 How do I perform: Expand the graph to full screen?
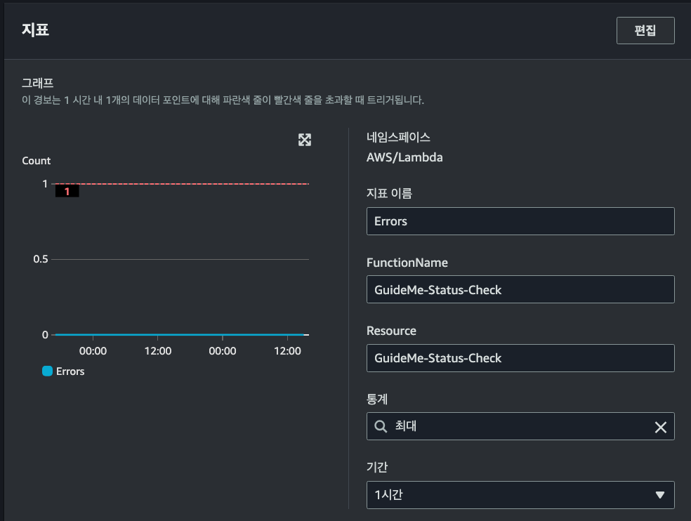point(305,140)
